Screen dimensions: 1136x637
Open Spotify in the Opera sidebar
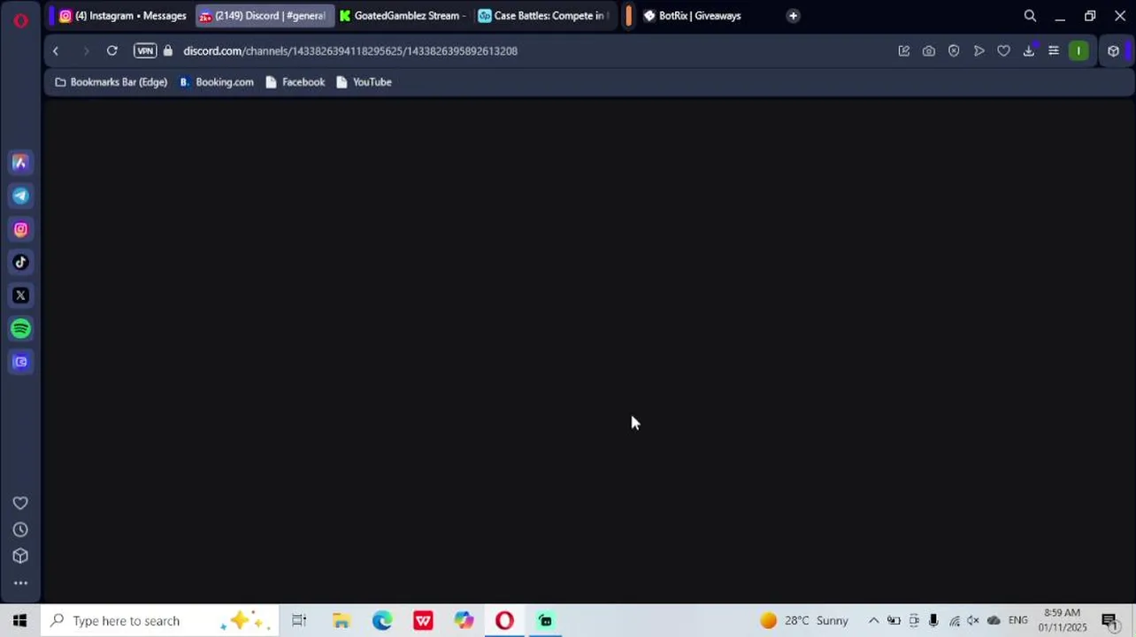tap(20, 328)
